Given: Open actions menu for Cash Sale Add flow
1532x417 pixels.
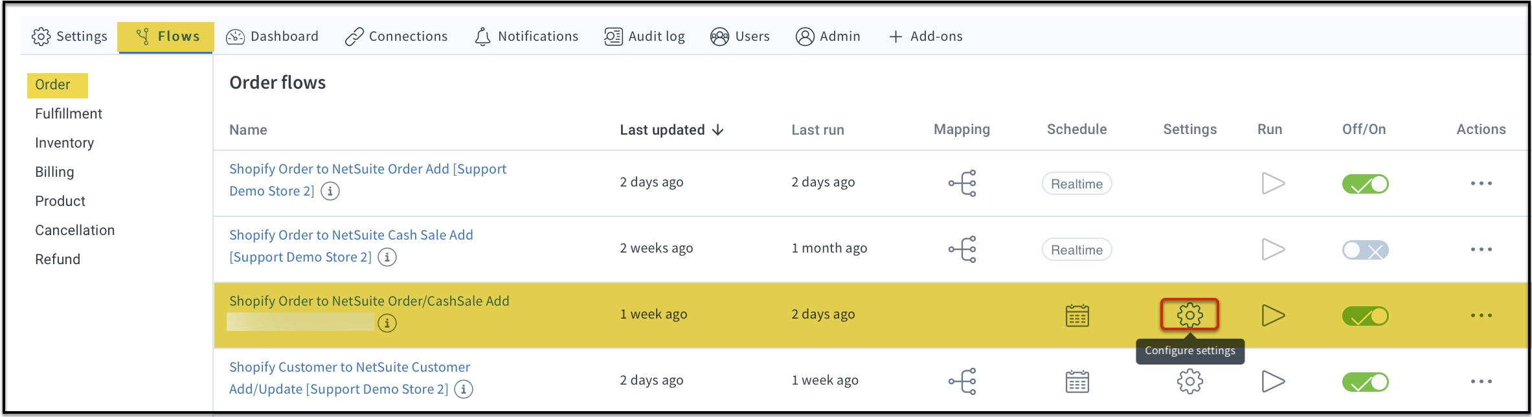Looking at the screenshot, I should [1481, 249].
